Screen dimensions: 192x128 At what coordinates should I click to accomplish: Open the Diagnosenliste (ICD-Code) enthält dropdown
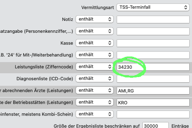(94, 78)
